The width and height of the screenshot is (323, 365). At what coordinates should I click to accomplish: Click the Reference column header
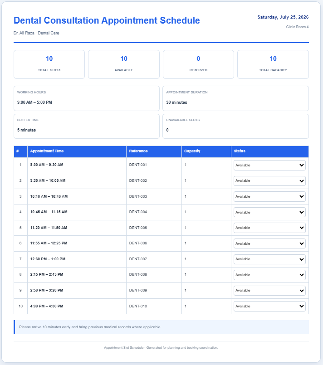pos(154,151)
